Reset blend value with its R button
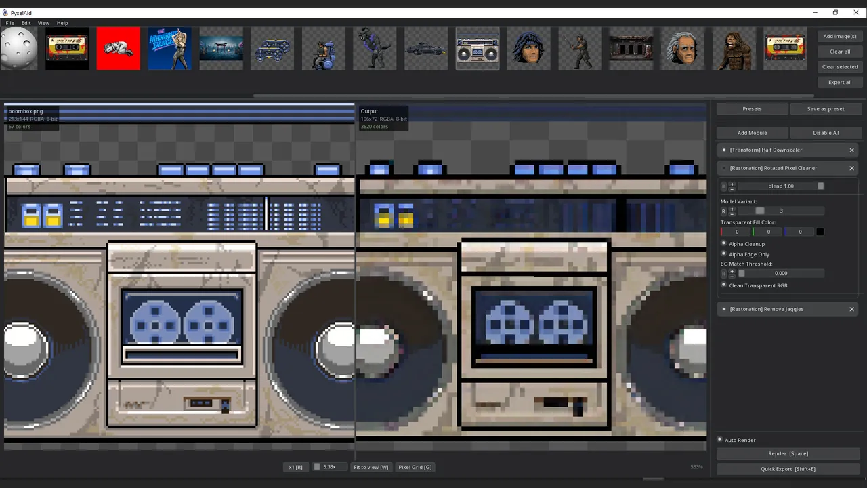The image size is (867, 488). (723, 186)
